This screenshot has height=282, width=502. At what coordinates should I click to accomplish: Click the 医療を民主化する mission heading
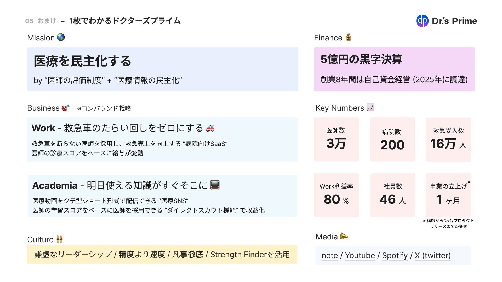pos(82,61)
